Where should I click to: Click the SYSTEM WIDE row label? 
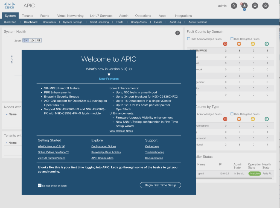(201, 50)
